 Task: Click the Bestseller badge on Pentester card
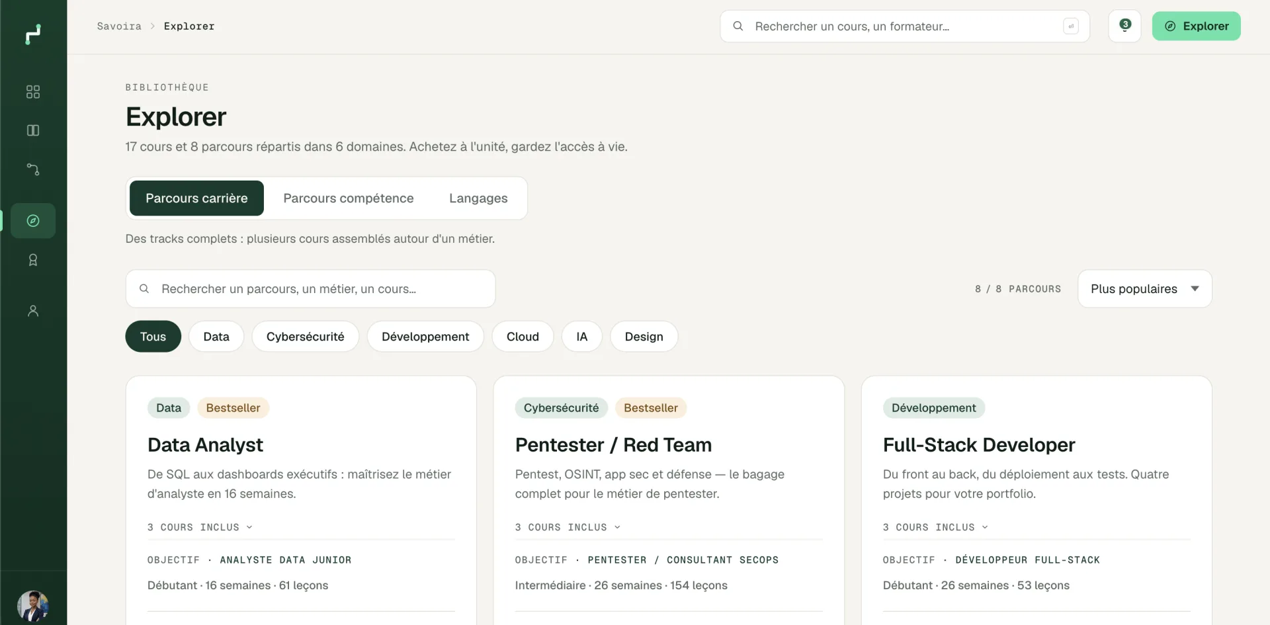pos(651,408)
